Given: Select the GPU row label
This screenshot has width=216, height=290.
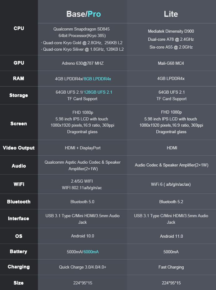Looking at the screenshot, I should click(x=19, y=63).
